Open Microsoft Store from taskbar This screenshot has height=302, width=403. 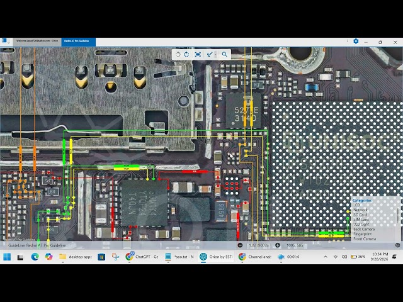[101, 257]
